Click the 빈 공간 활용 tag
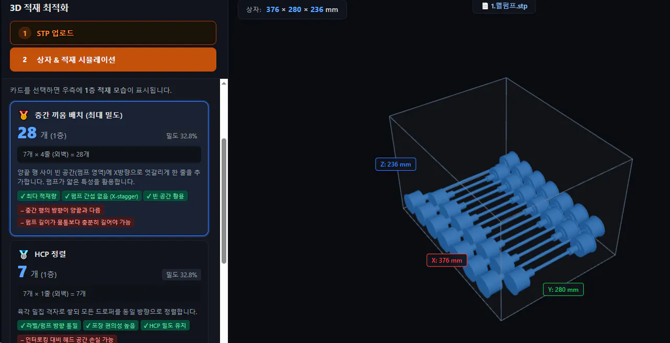Image resolution: width=670 pixels, height=343 pixels. point(166,196)
